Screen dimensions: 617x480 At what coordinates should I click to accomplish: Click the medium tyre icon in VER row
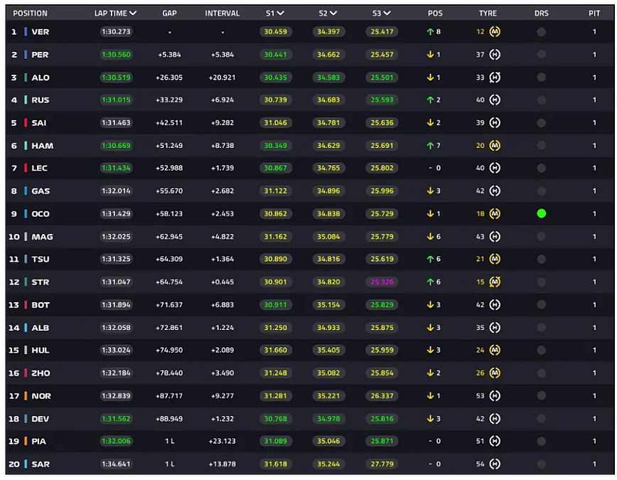[495, 32]
